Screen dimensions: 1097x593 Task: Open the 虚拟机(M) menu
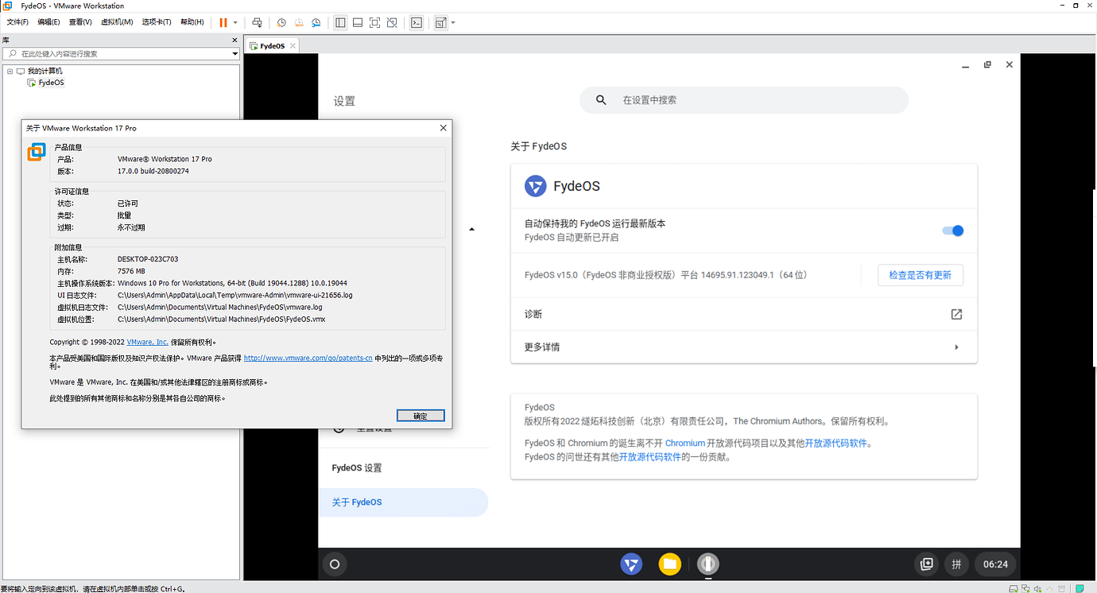coord(117,21)
